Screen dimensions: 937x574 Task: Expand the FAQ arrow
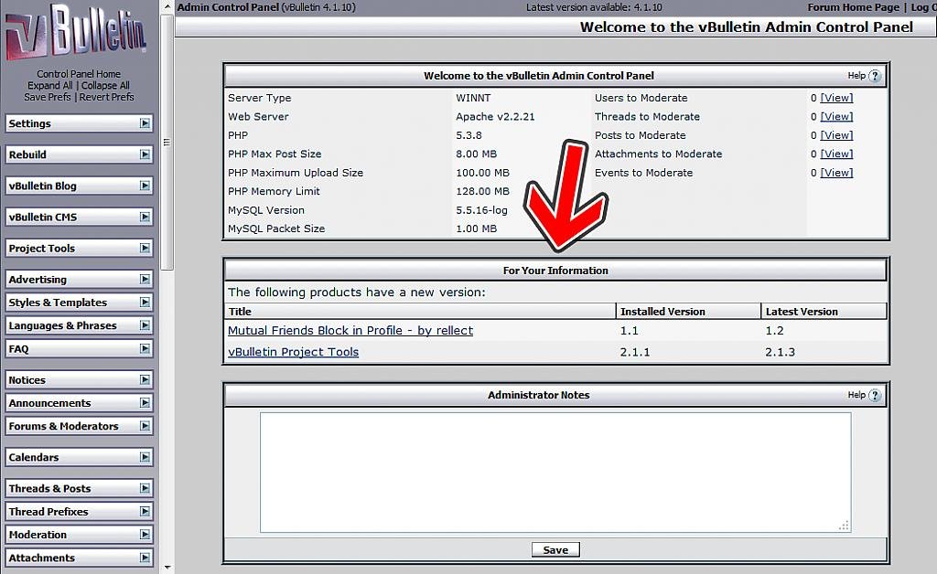pyautogui.click(x=145, y=348)
